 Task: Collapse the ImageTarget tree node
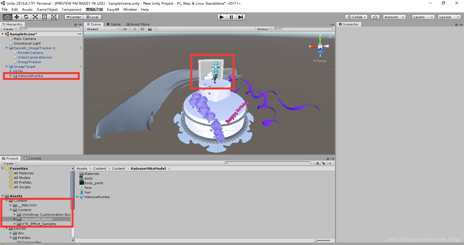pyautogui.click(x=7, y=67)
